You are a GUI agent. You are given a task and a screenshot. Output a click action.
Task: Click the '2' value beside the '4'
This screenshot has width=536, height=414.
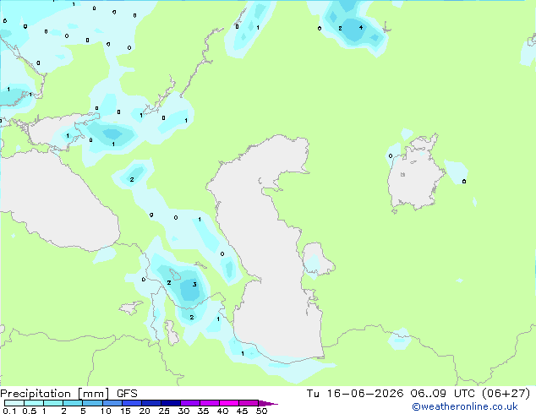pos(340,28)
